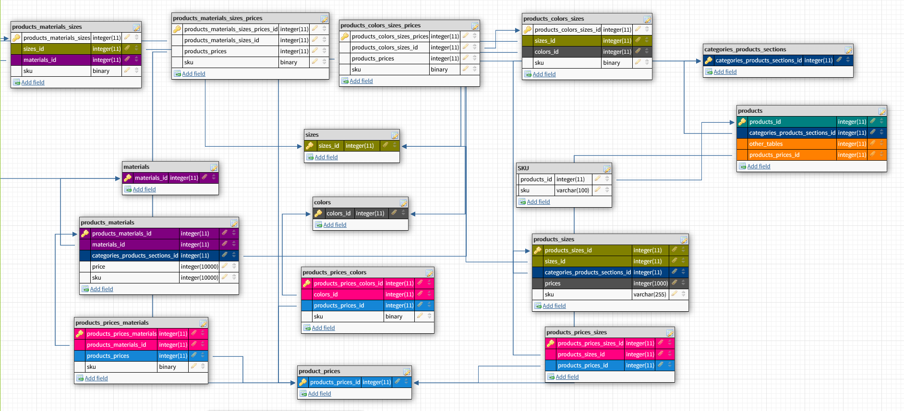Open the edit icon in the products_materials table header
The image size is (904, 411).
pos(234,223)
